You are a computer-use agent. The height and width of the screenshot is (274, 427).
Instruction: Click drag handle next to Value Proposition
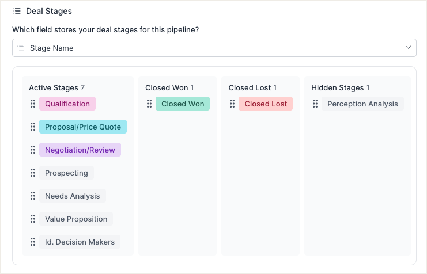(x=33, y=219)
